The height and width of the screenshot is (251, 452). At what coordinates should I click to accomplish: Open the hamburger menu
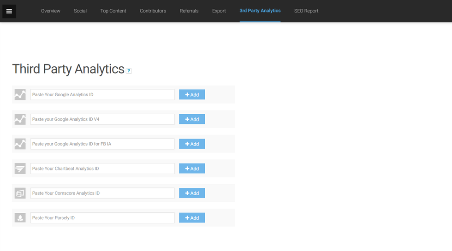click(x=9, y=11)
